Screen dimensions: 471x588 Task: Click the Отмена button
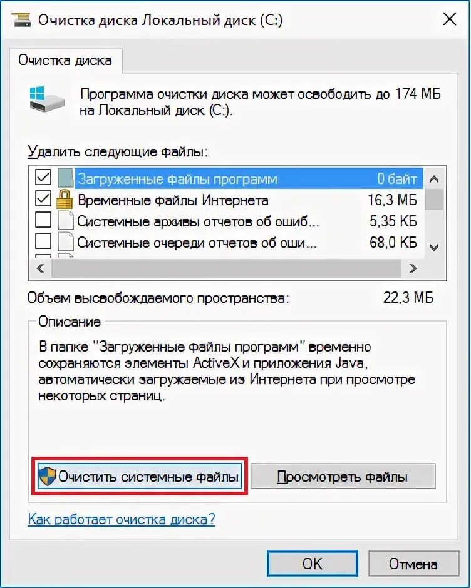click(x=413, y=564)
